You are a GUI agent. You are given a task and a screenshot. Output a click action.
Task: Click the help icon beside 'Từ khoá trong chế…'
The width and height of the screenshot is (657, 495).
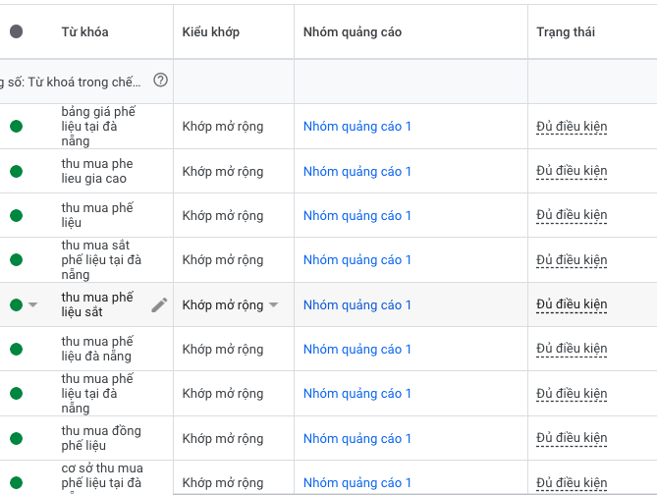click(x=160, y=81)
